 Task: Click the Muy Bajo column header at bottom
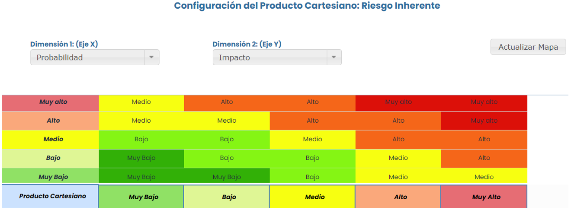[x=141, y=197]
